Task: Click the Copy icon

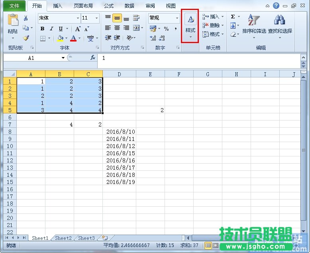Action: point(26,28)
